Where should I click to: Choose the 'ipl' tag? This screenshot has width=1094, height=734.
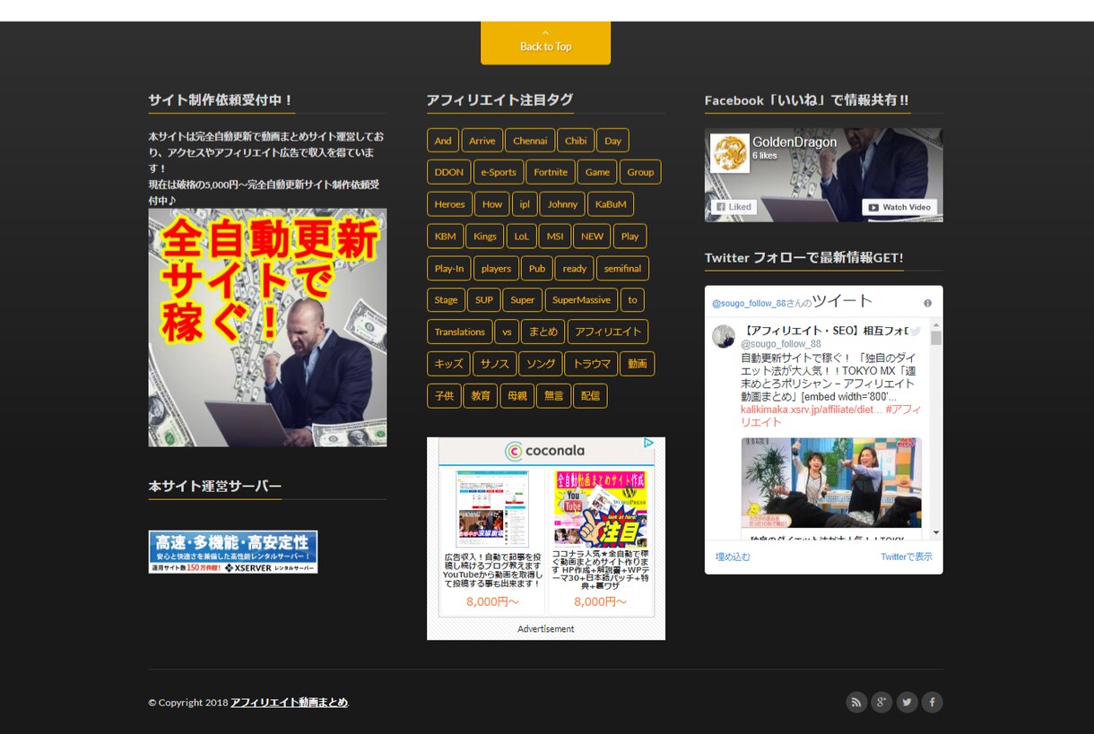click(x=525, y=204)
